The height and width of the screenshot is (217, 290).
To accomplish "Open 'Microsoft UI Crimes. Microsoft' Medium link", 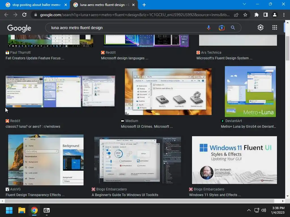I will (x=147, y=127).
